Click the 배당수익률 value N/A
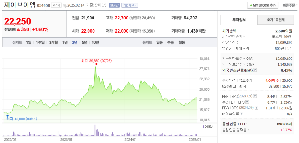The width and height of the screenshot is (299, 143). click(x=289, y=114)
